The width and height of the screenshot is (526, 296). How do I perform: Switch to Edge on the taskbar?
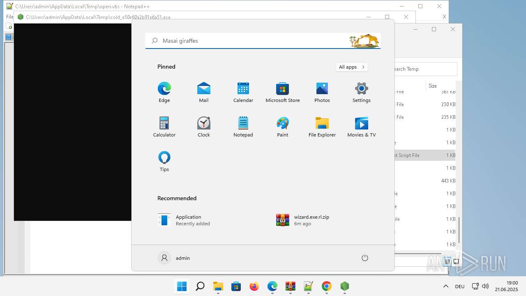[x=272, y=286]
